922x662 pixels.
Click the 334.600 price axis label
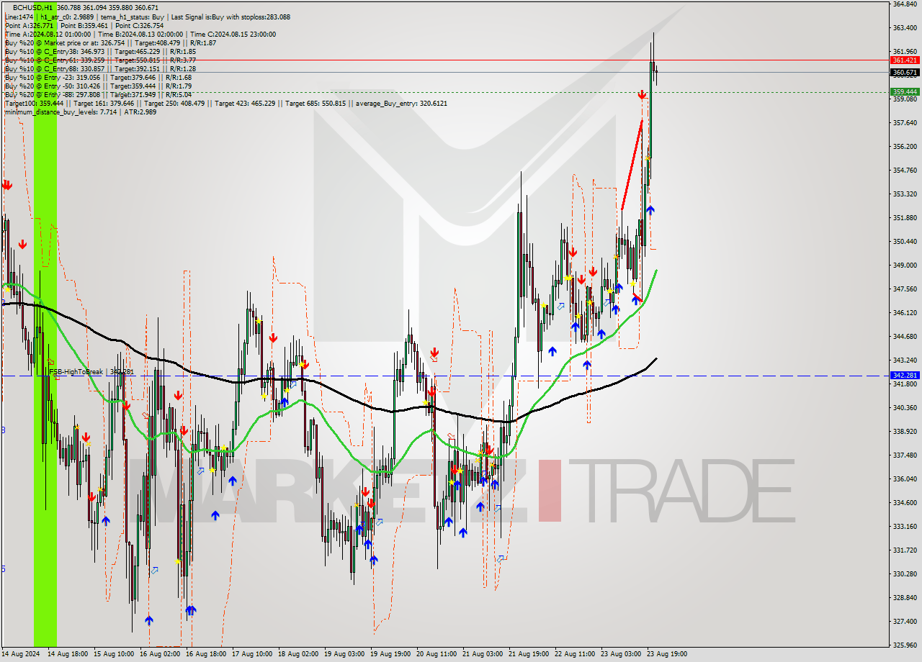(904, 502)
